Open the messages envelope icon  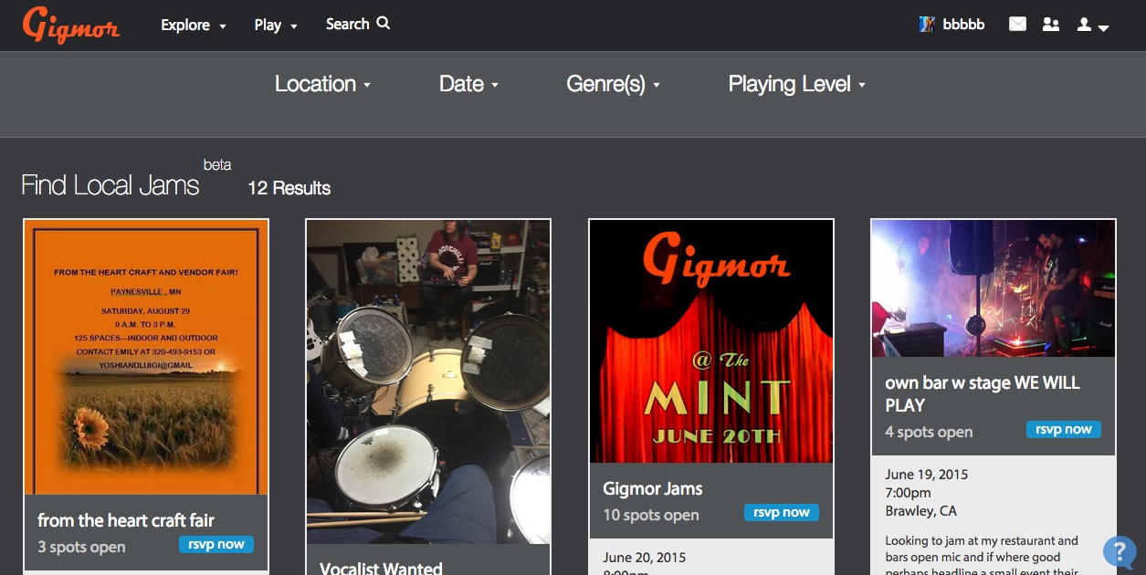(x=1017, y=25)
